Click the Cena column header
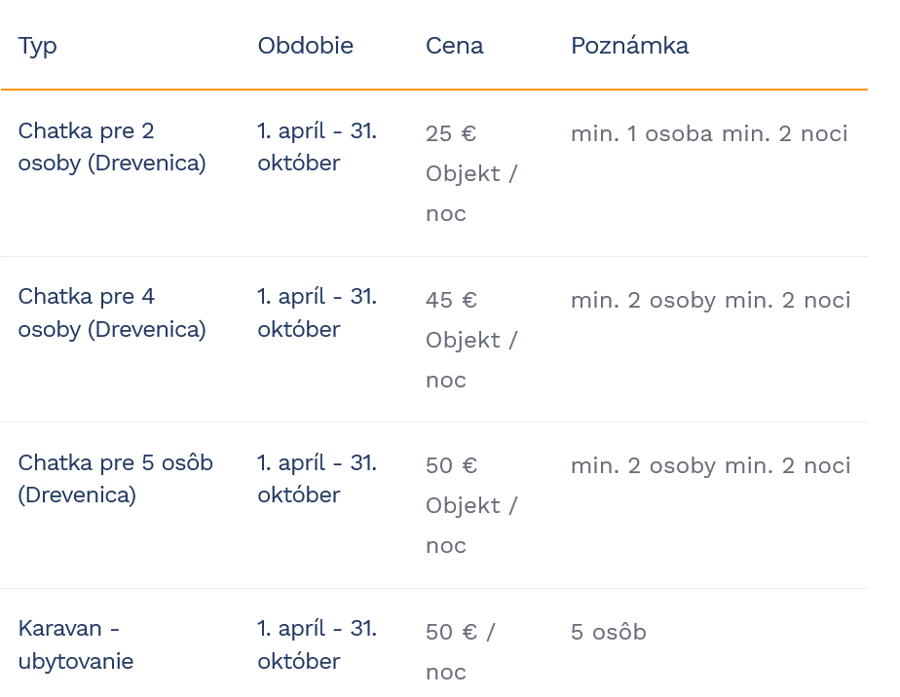Viewport: 900px width, 697px height. pyautogui.click(x=454, y=46)
